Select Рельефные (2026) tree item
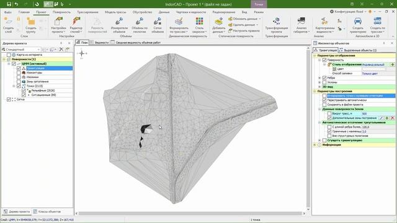 pyautogui.click(x=43, y=90)
